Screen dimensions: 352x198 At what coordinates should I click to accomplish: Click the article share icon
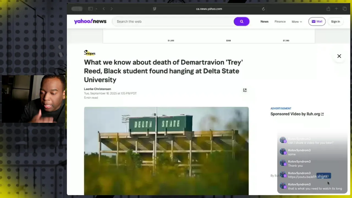pos(245,90)
